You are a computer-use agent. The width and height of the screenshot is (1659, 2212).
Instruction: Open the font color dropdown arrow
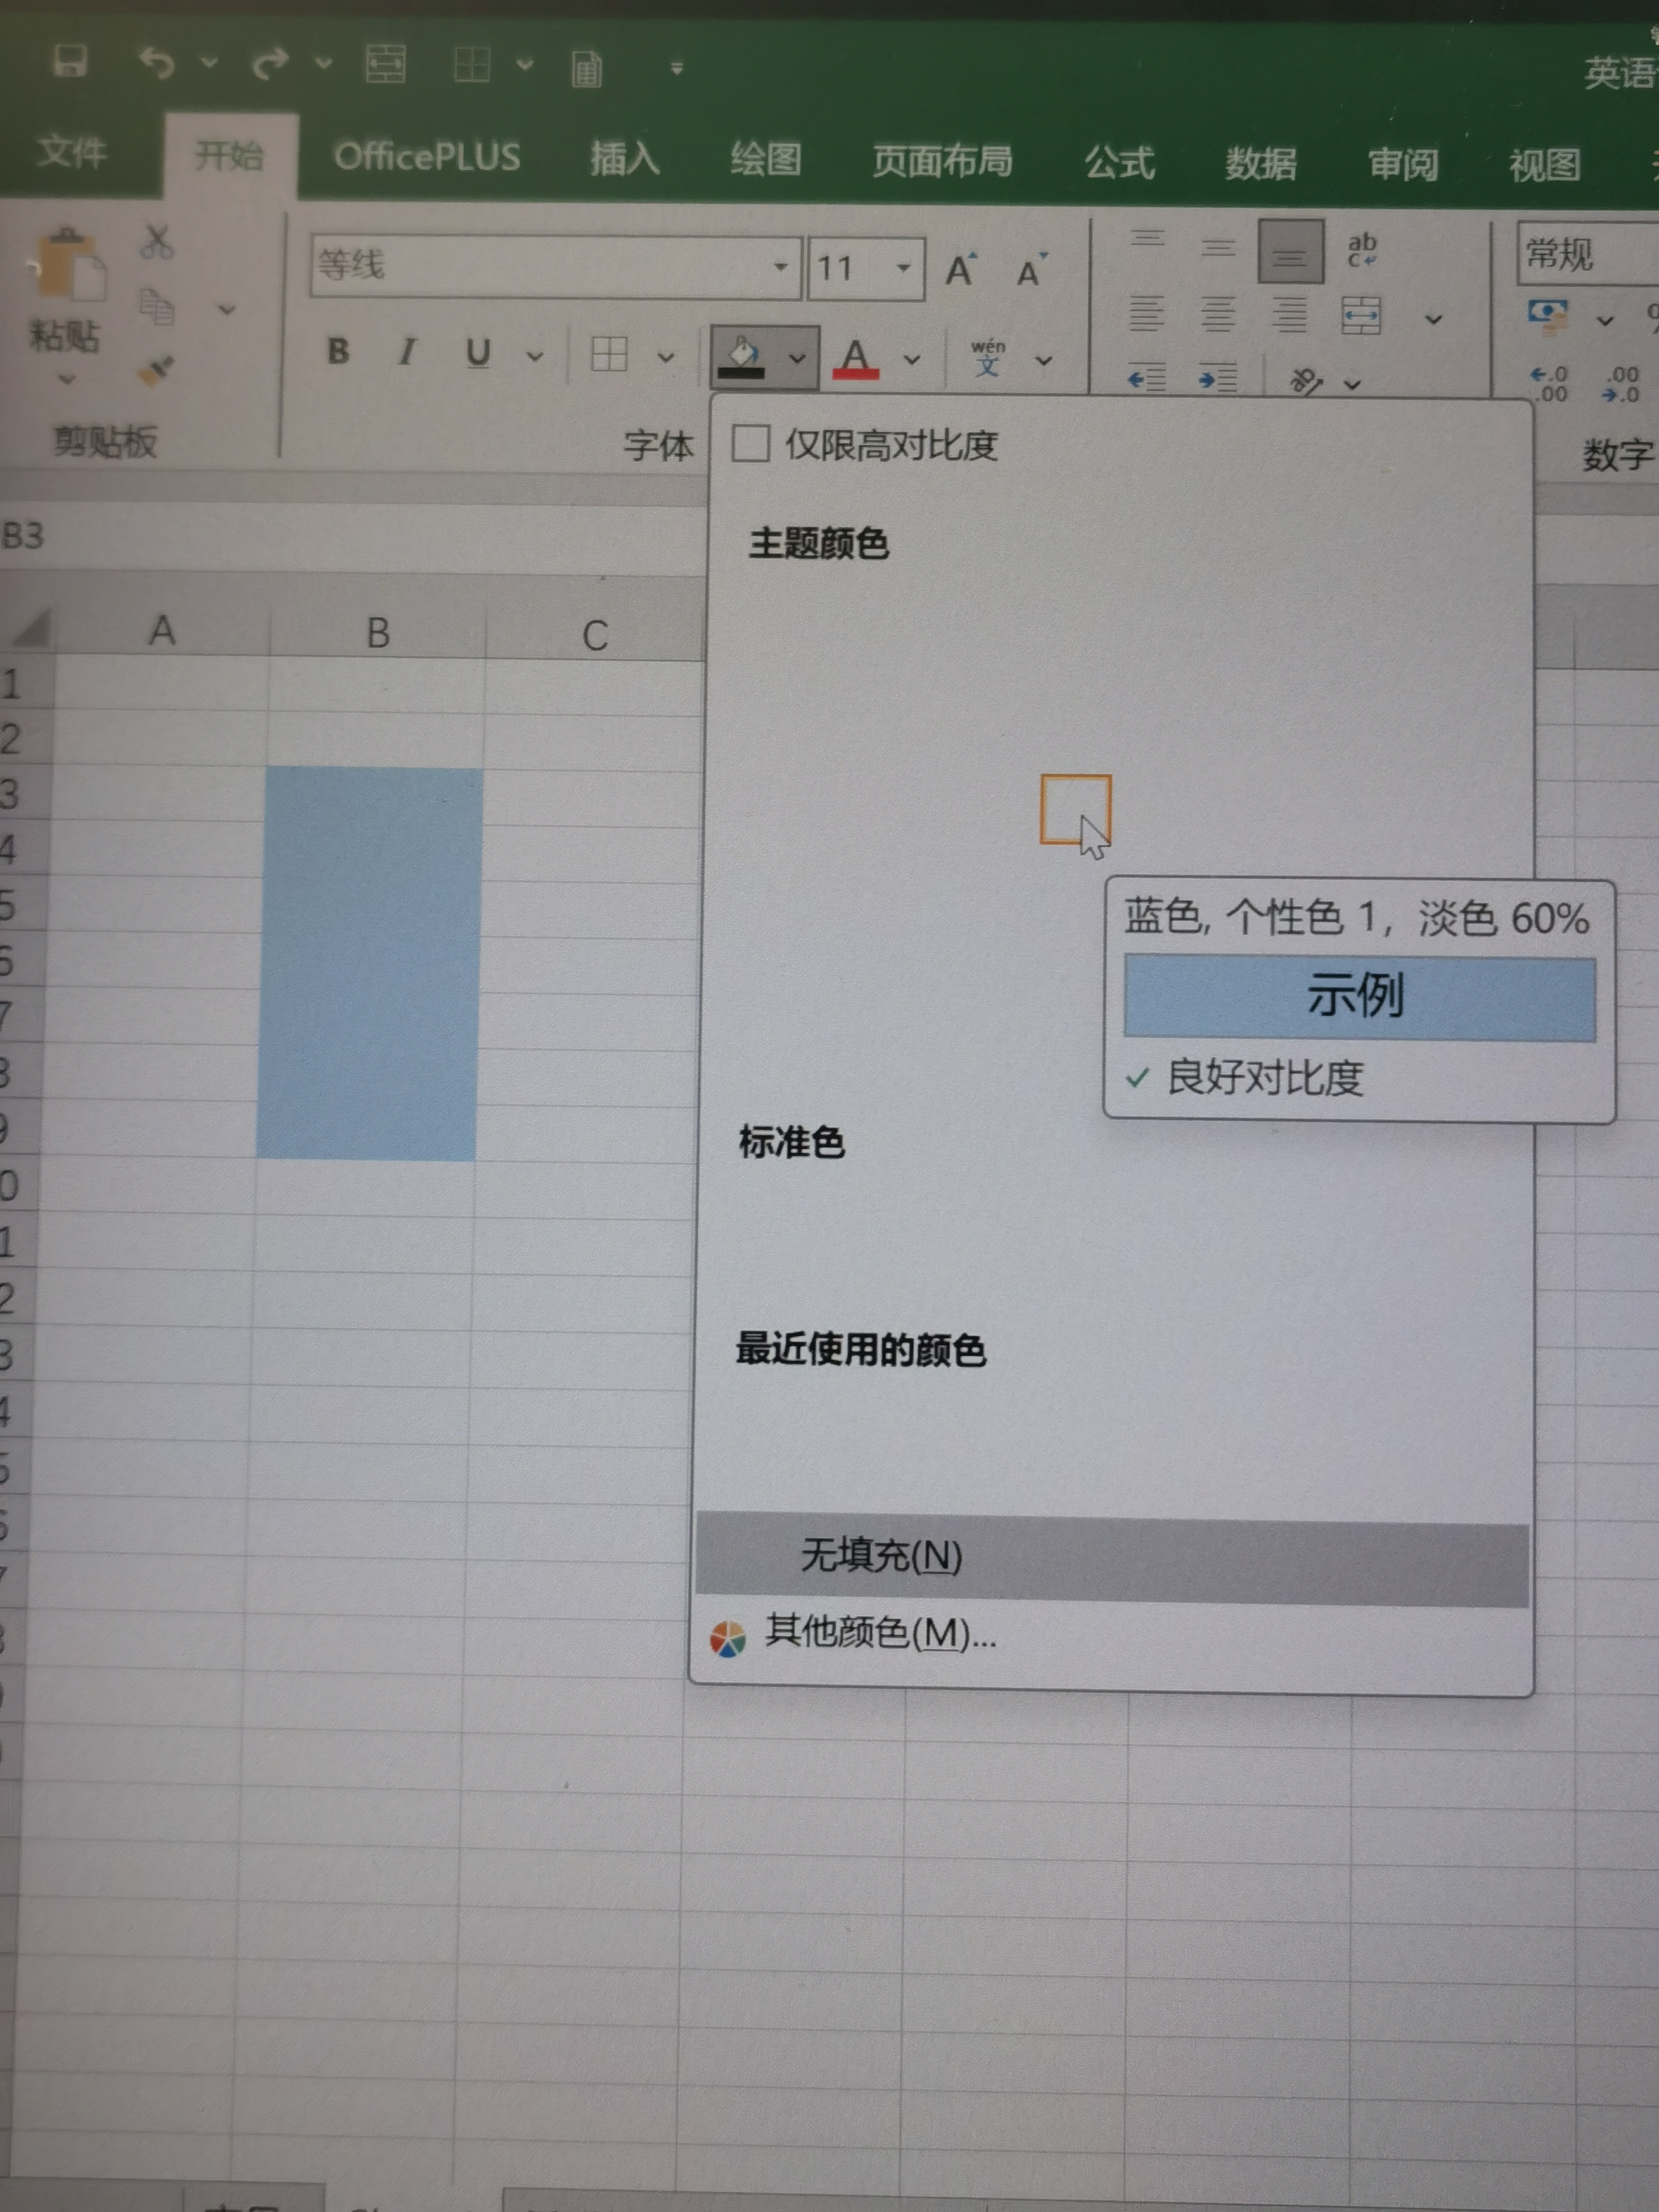tap(912, 359)
